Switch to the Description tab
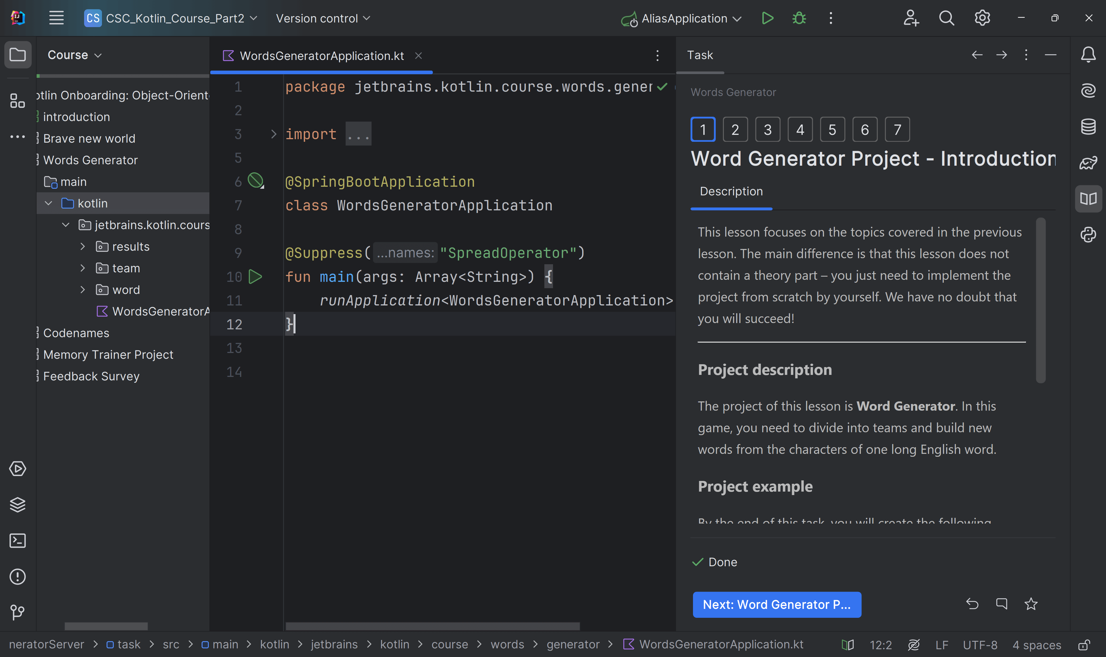This screenshot has height=657, width=1106. click(731, 191)
